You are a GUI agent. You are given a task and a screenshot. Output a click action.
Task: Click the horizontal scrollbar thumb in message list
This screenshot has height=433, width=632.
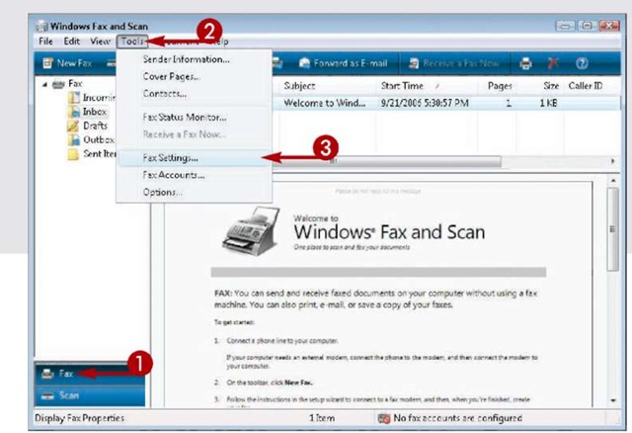click(x=387, y=161)
